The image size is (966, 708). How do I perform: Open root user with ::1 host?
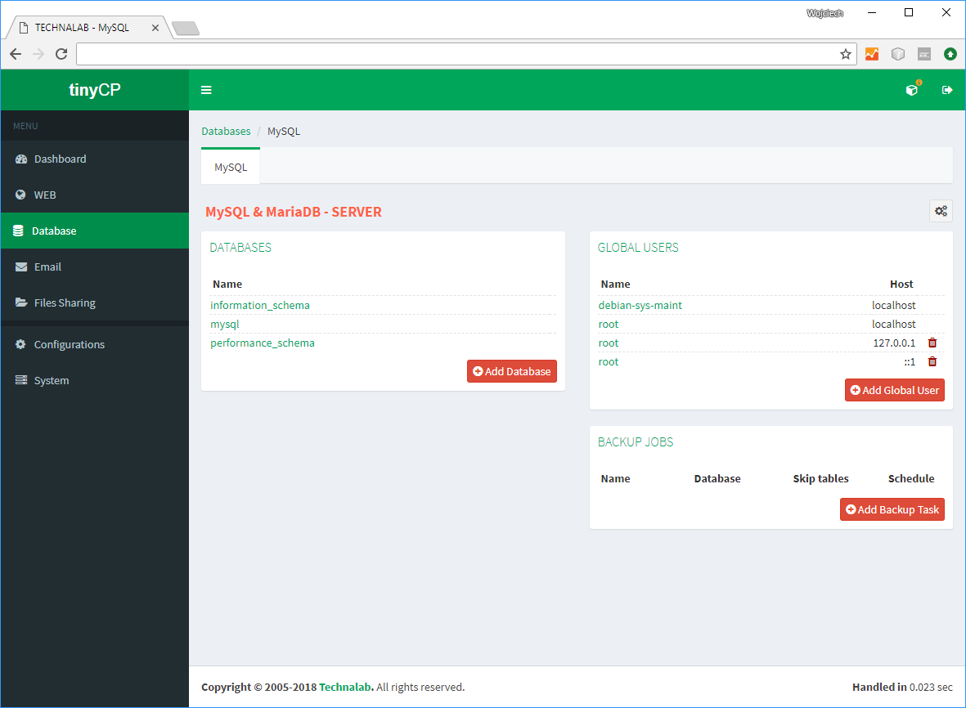point(608,362)
